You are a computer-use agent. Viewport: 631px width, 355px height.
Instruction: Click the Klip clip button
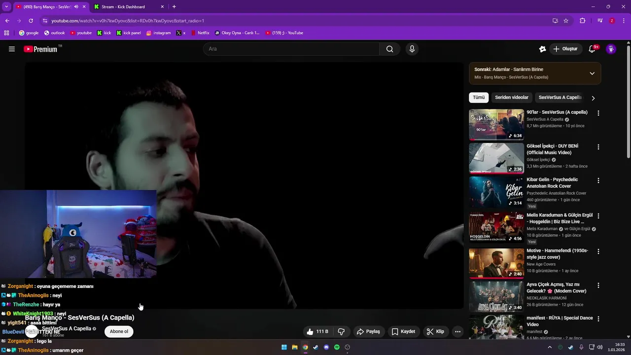(x=435, y=331)
